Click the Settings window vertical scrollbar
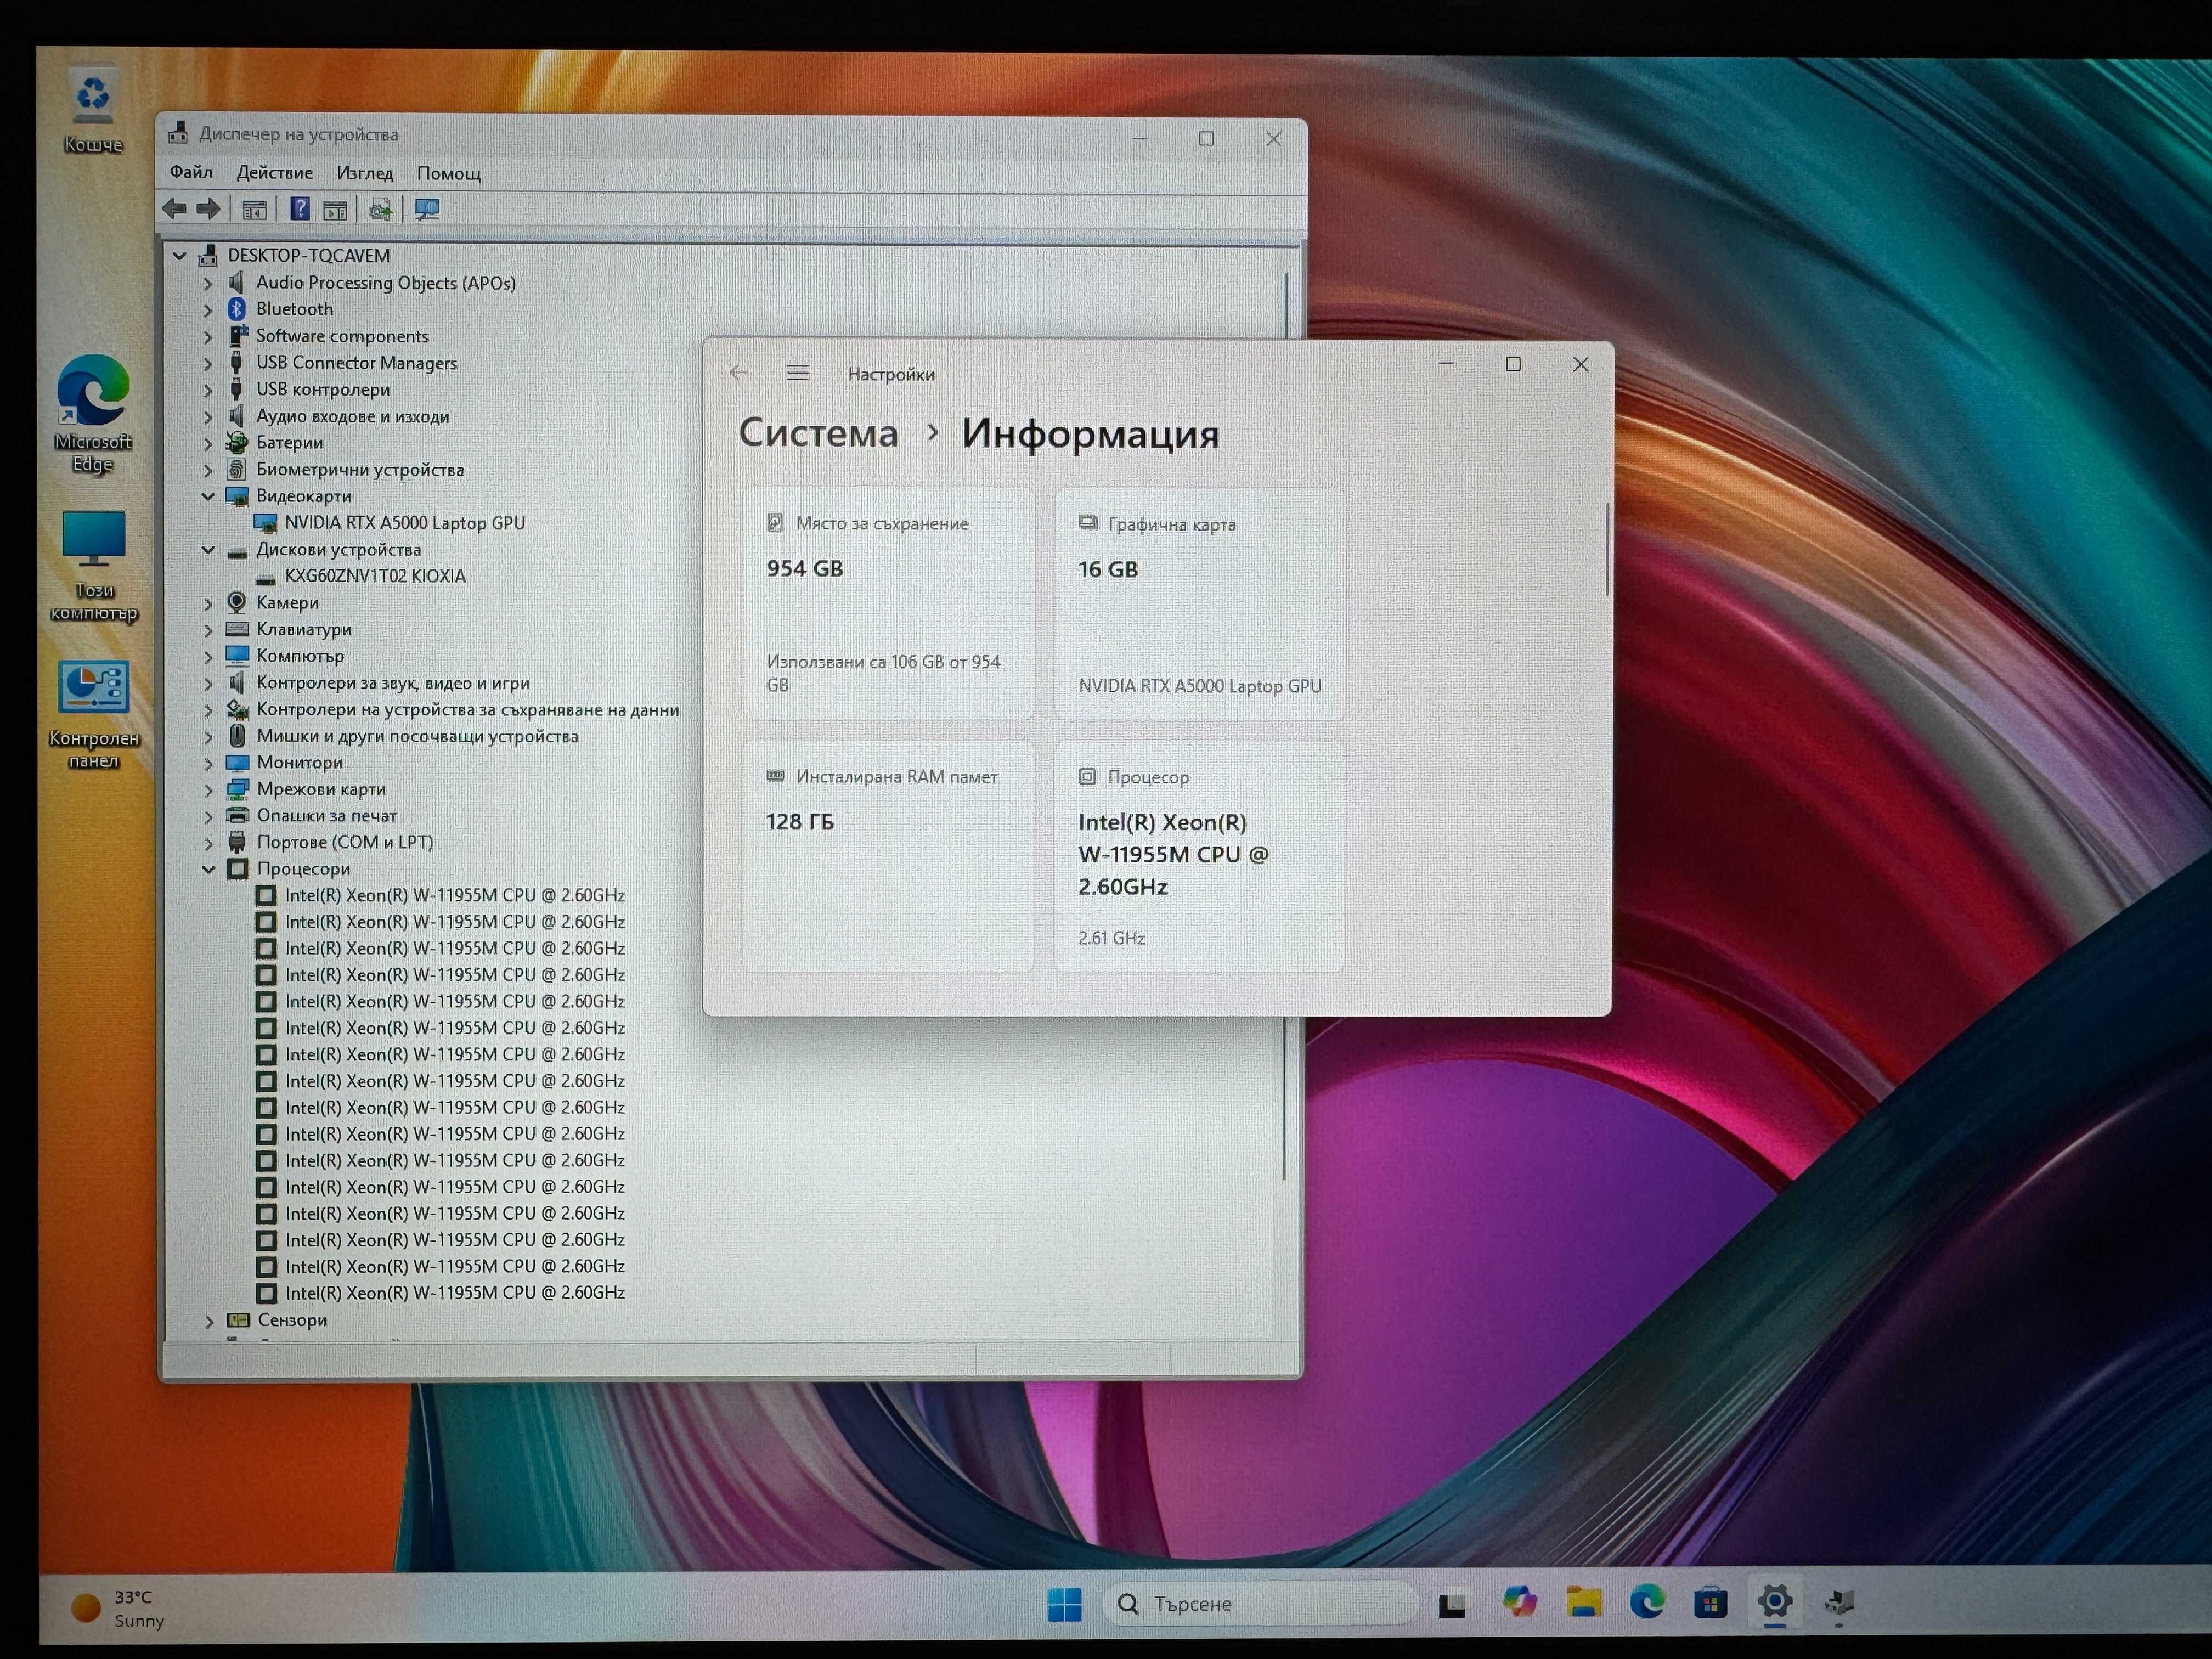 coord(1607,550)
